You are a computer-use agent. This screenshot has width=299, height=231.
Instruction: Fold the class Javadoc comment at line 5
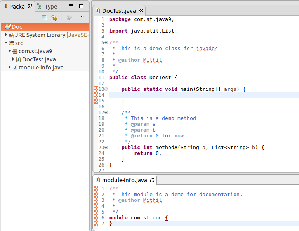(x=106, y=42)
